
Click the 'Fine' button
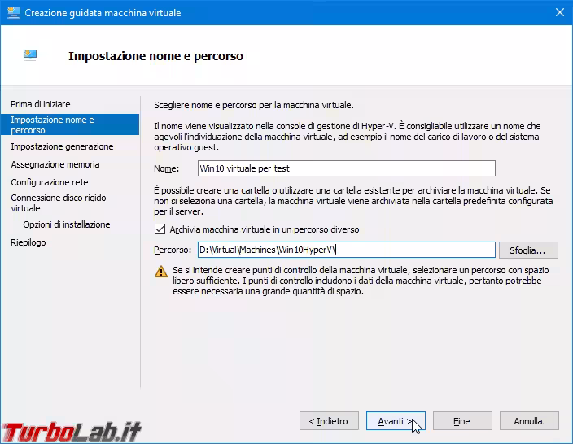[461, 421]
